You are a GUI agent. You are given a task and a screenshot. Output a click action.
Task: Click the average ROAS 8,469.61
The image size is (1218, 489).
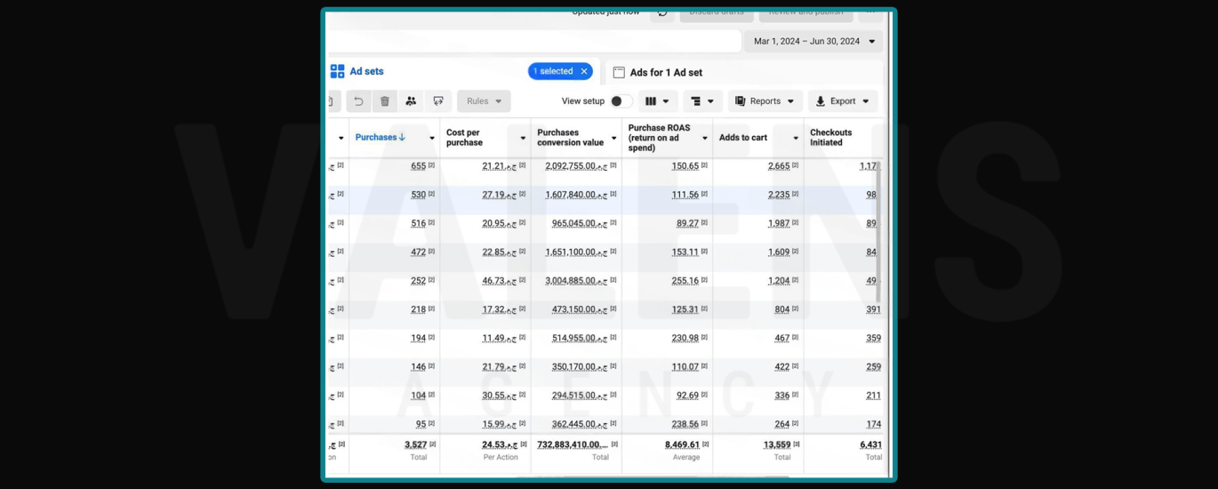pos(682,445)
